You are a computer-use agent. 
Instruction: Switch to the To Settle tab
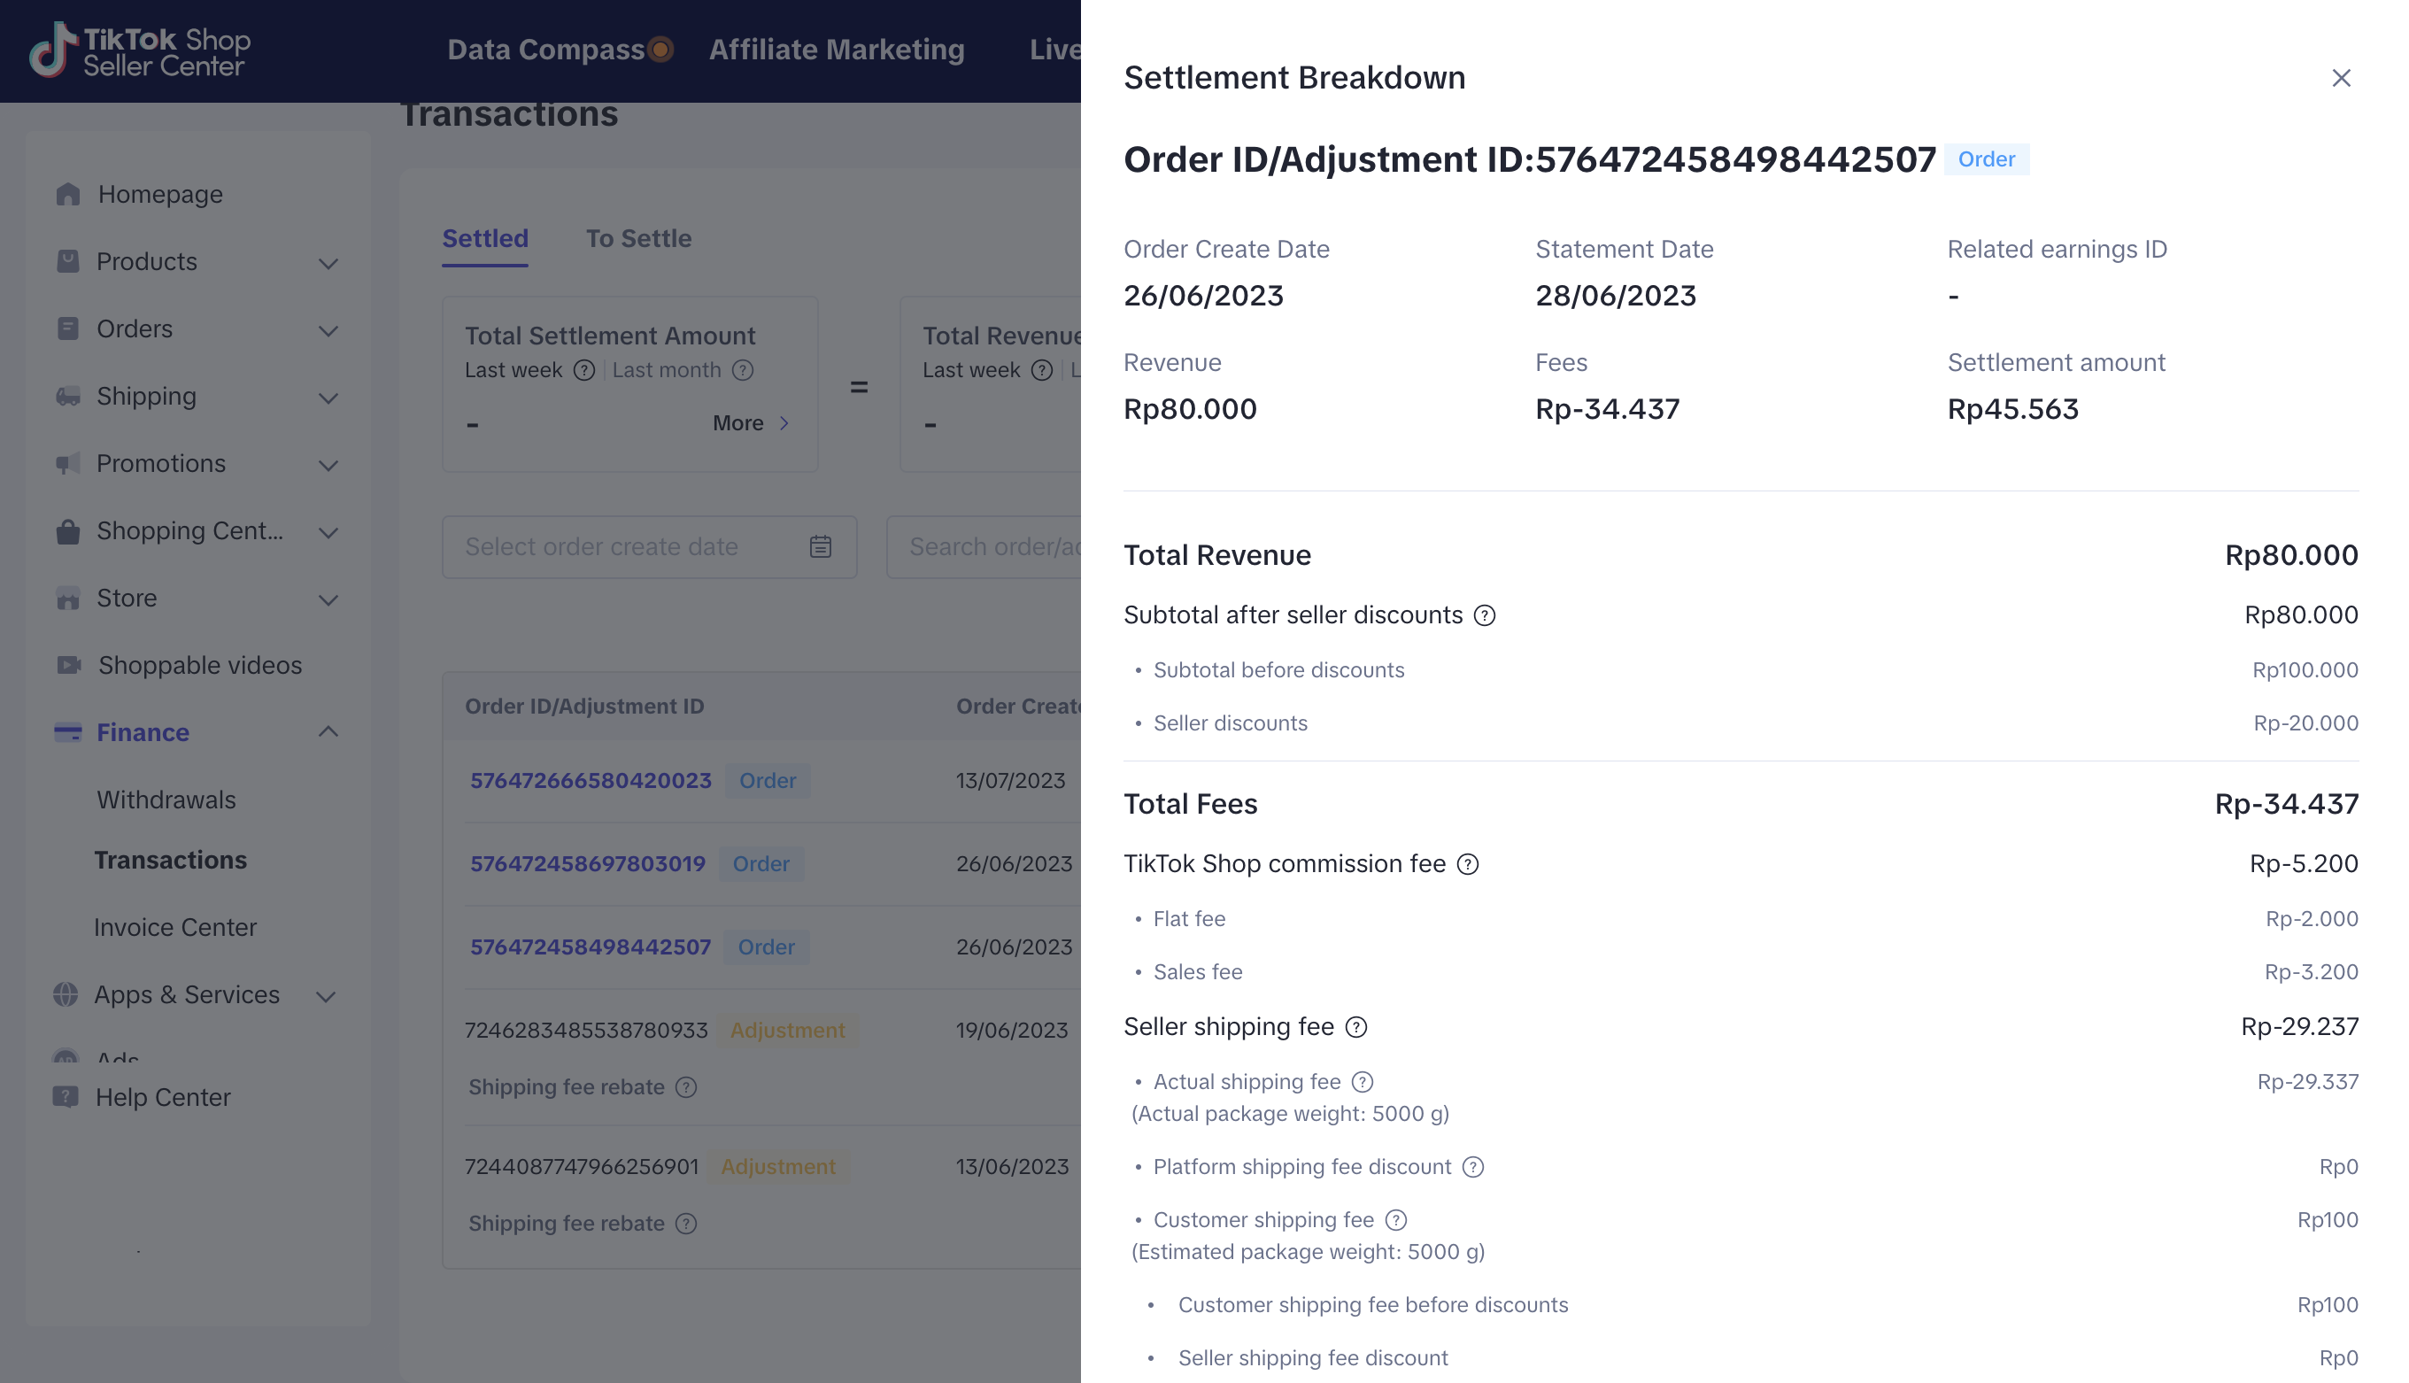coord(638,238)
